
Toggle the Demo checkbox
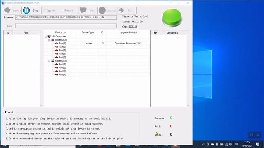click(x=5, y=26)
